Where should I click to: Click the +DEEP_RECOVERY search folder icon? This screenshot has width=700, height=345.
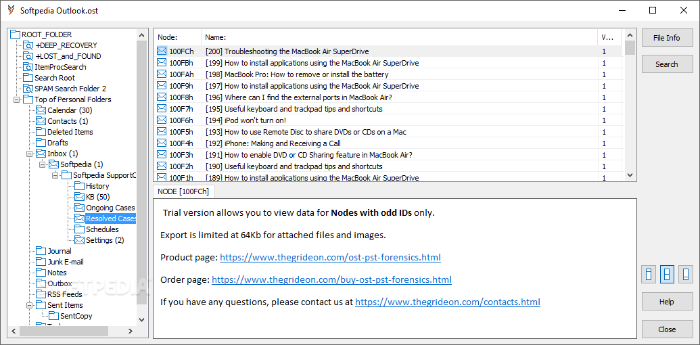click(x=28, y=45)
